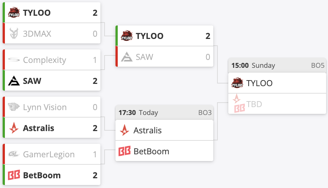Click the Complexity team logo
The height and width of the screenshot is (188, 328).
click(14, 60)
